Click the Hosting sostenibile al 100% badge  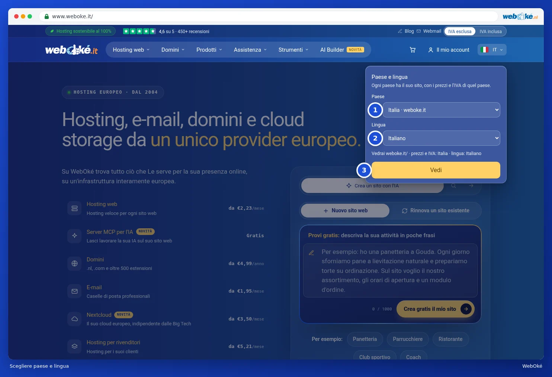point(81,31)
